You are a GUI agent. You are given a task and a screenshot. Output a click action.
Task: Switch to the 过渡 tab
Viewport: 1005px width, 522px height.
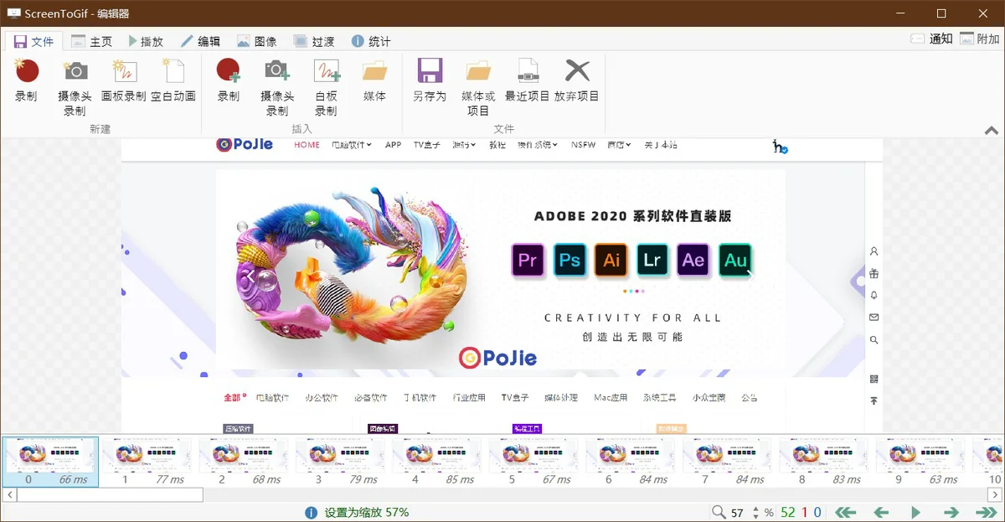(x=313, y=41)
